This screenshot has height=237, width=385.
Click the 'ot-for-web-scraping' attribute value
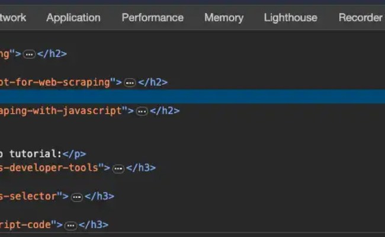[54, 82]
